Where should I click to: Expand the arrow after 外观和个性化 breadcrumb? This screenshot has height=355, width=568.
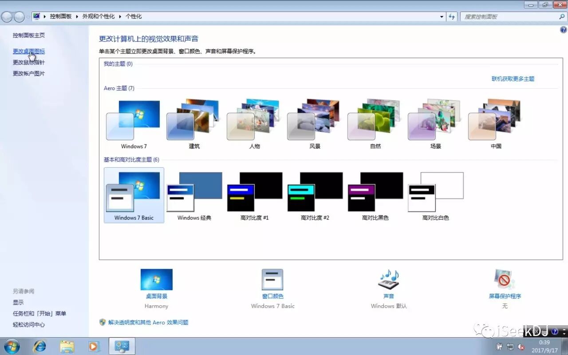[x=120, y=16]
